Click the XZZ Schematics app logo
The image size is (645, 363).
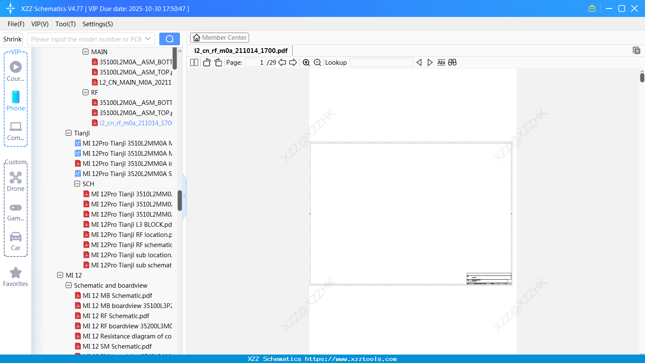coord(11,8)
